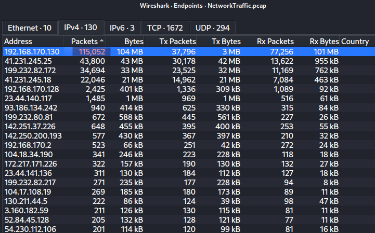Select the 52.84.45.128 address row
This screenshot has height=233, width=375.
click(189, 220)
